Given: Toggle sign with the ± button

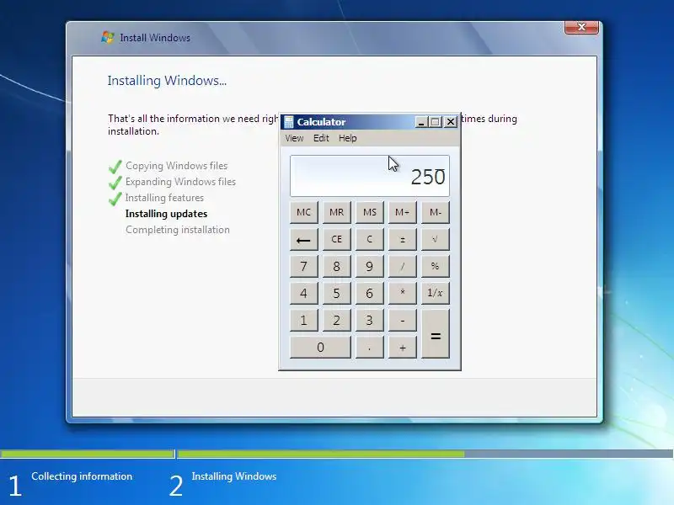Looking at the screenshot, I should coord(403,240).
